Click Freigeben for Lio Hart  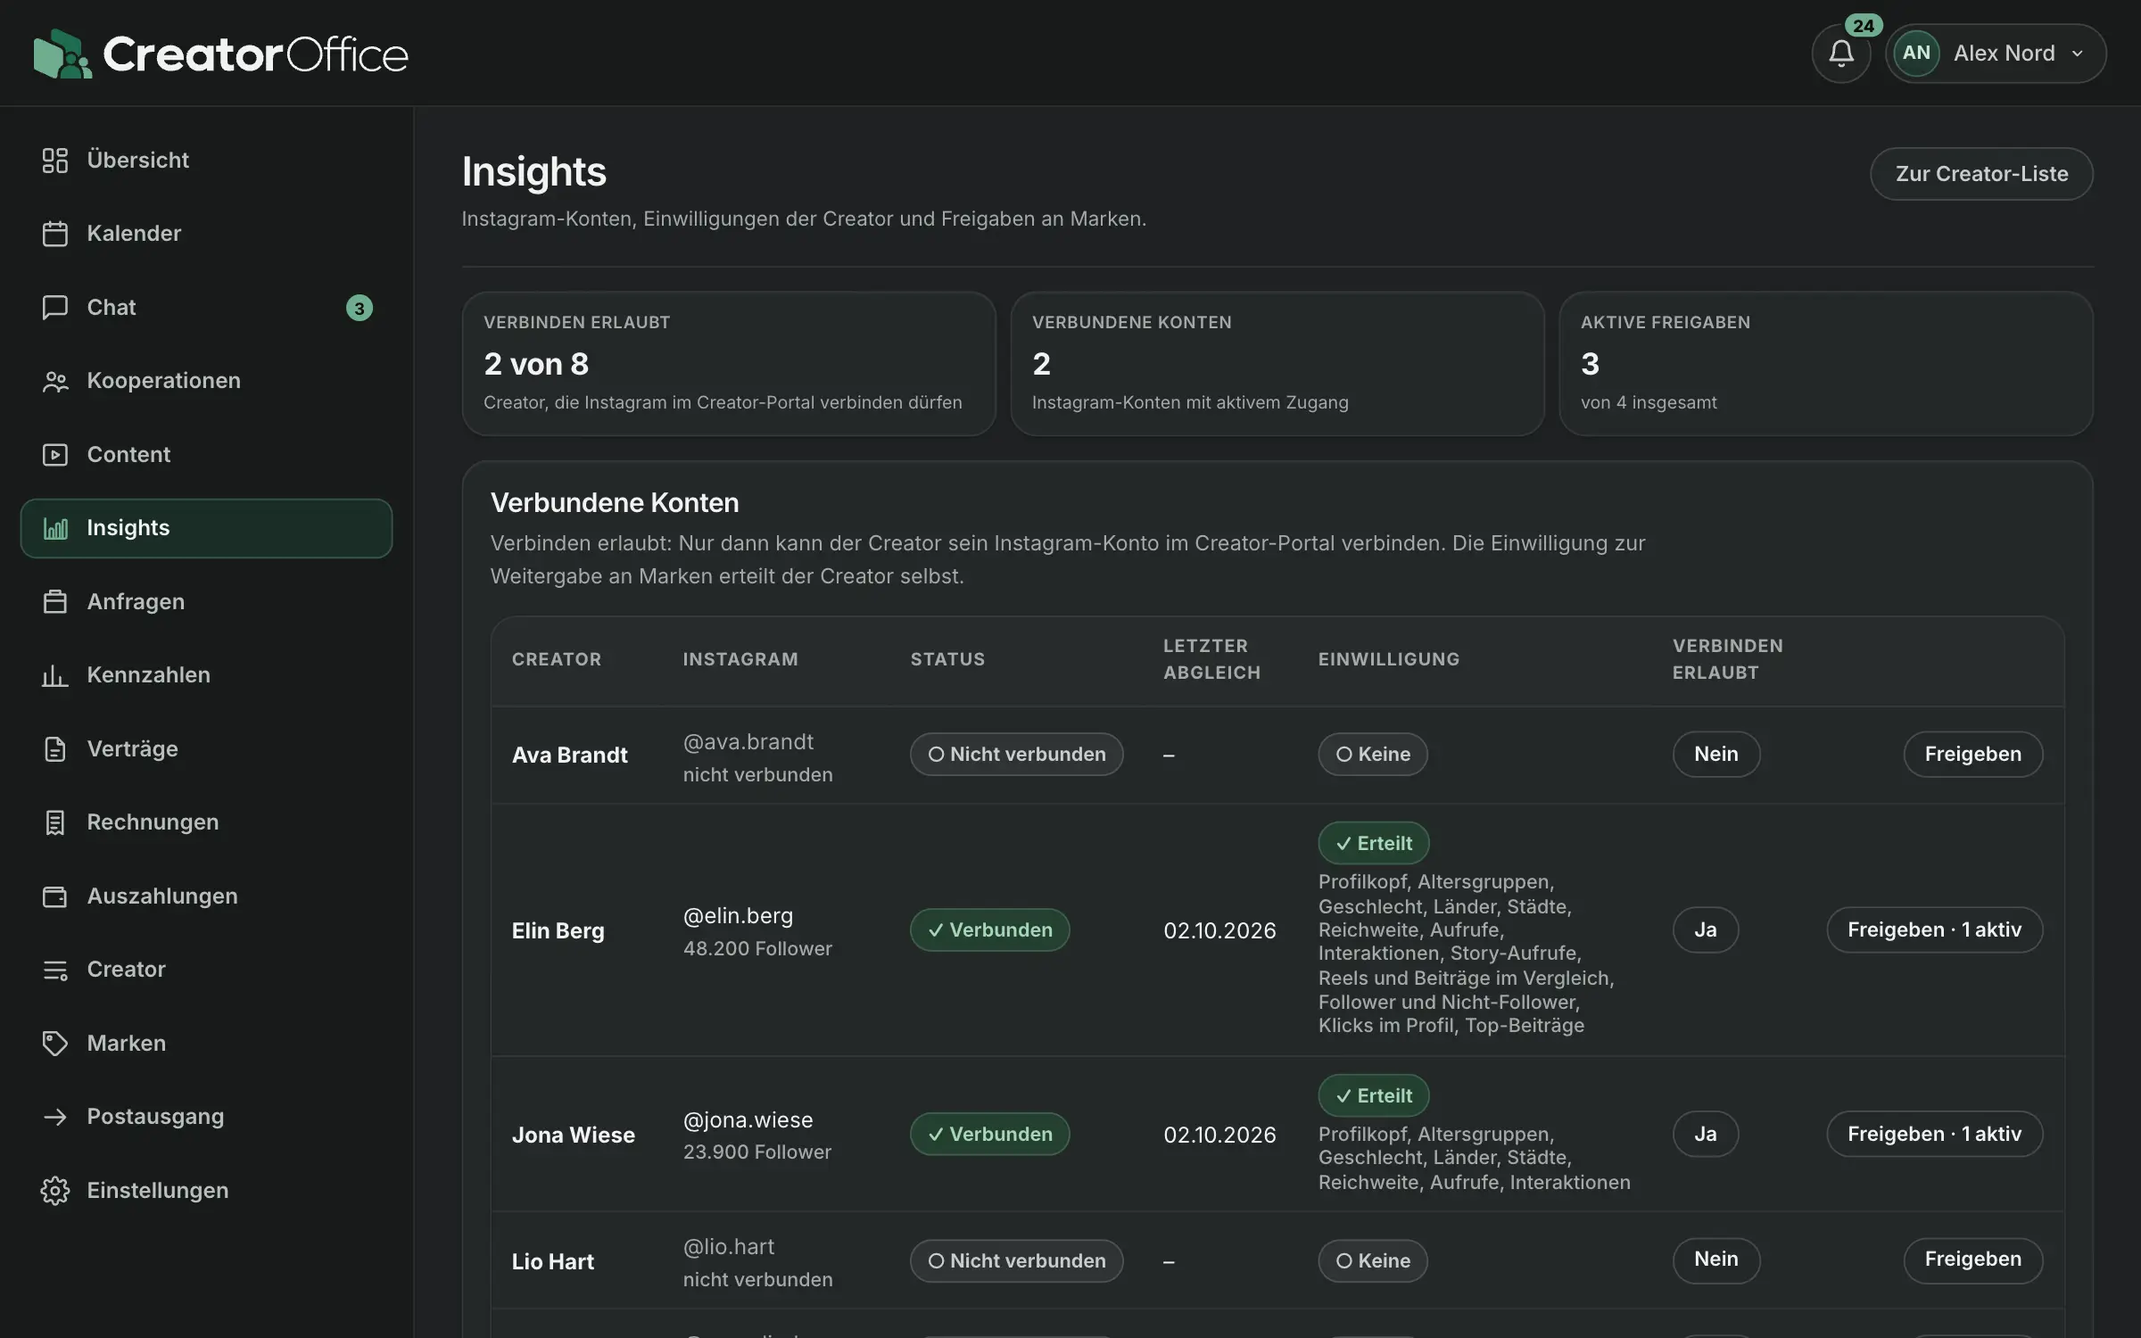[x=1972, y=1260]
